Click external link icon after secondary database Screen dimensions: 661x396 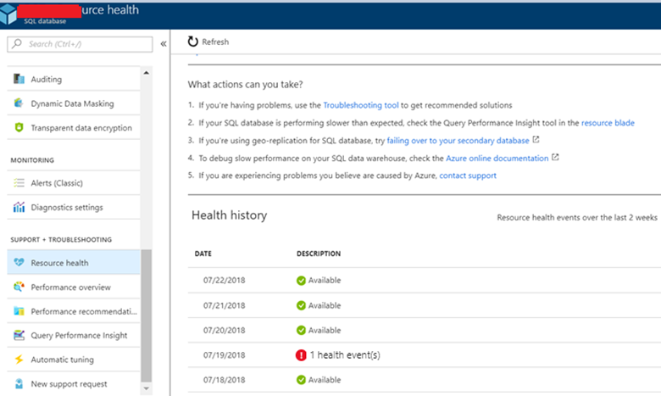(536, 140)
